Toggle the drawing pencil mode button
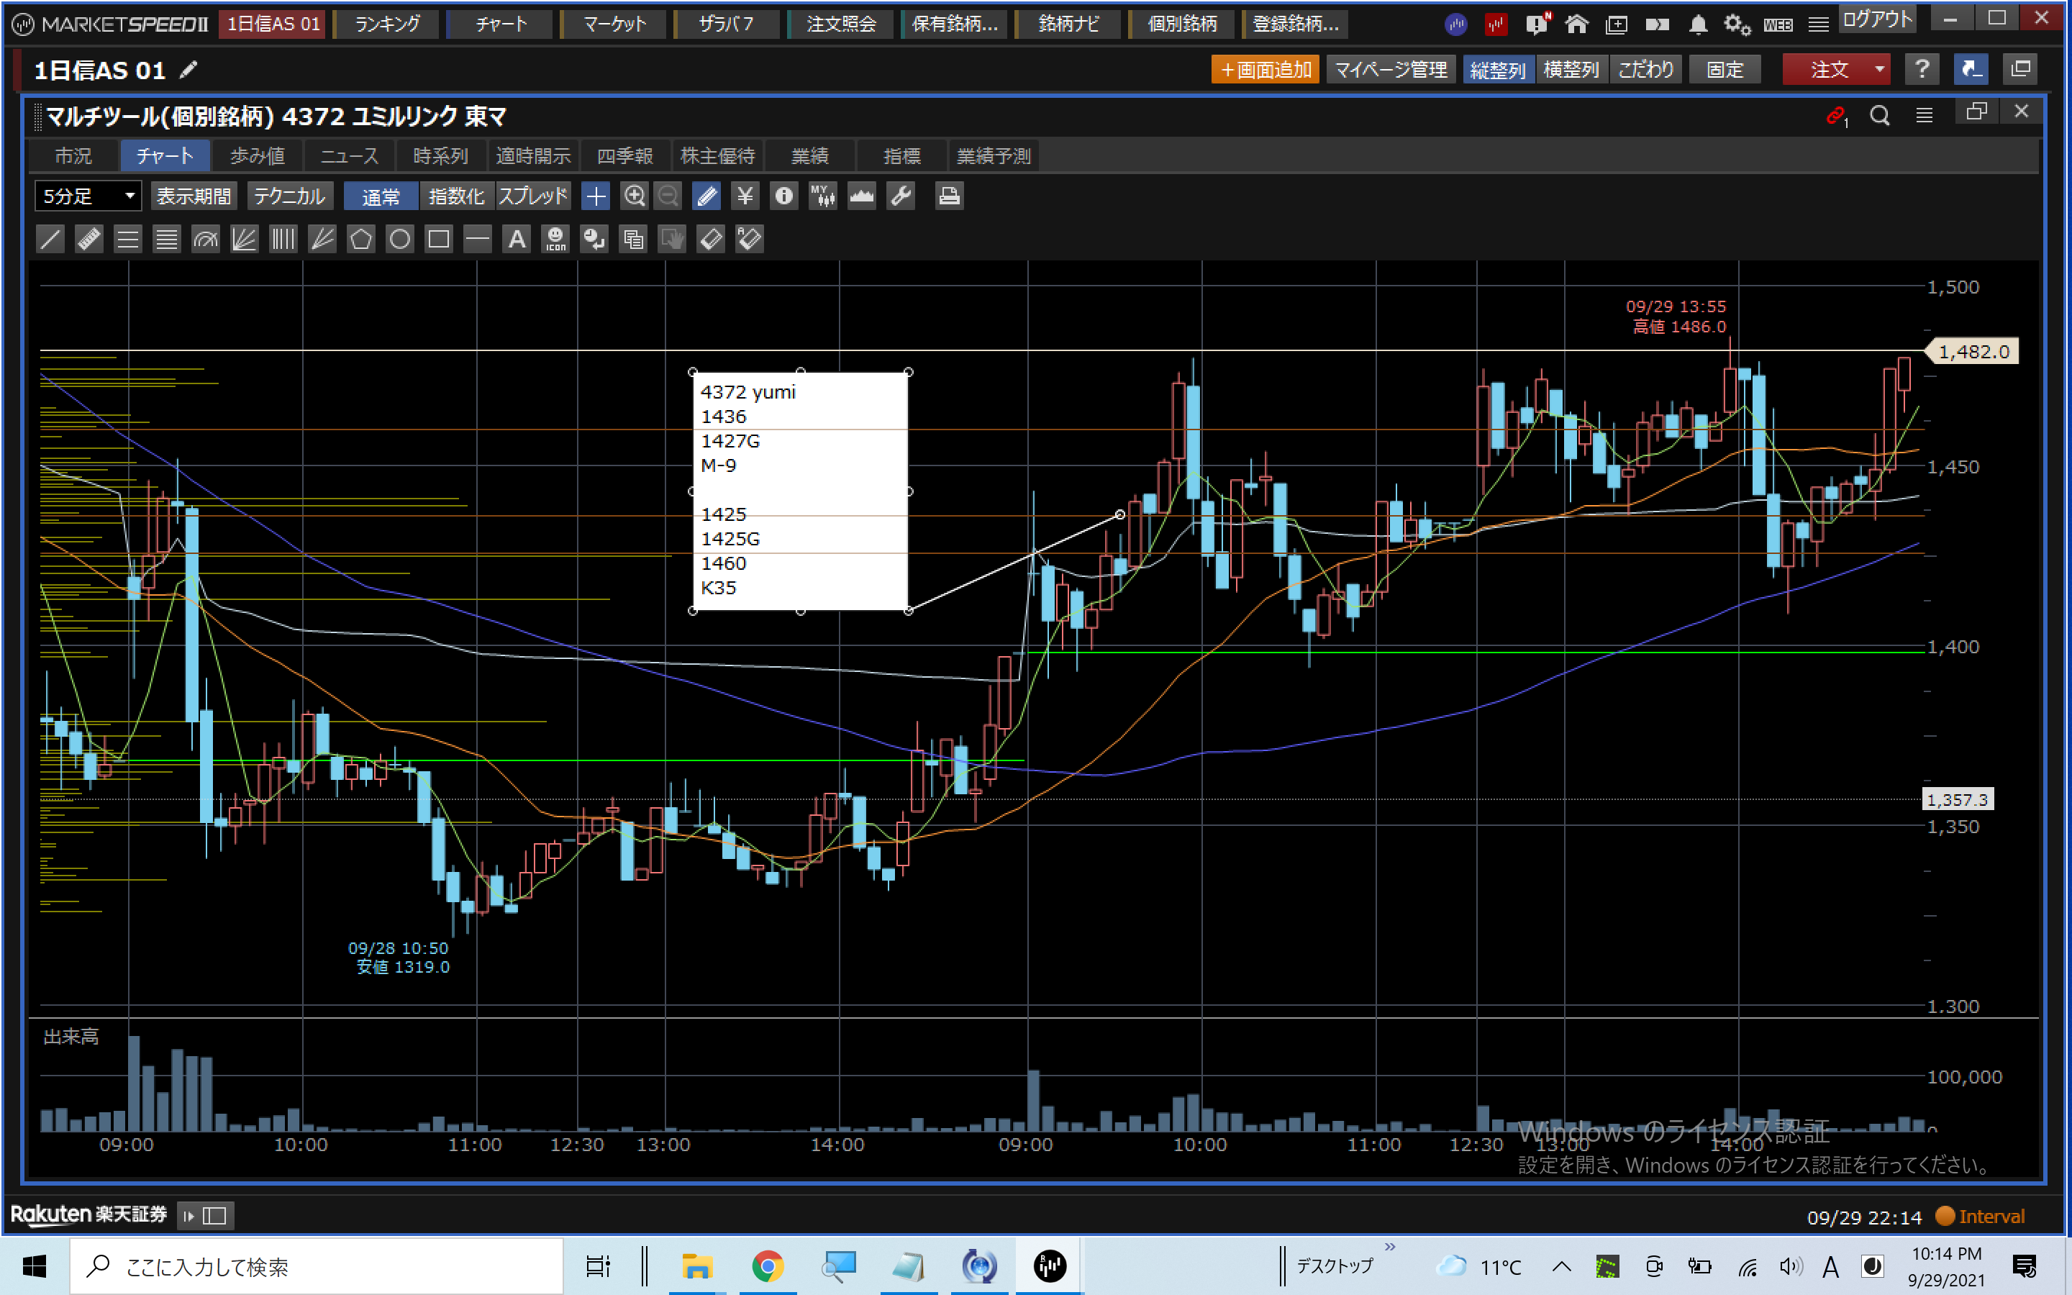 coord(707,196)
